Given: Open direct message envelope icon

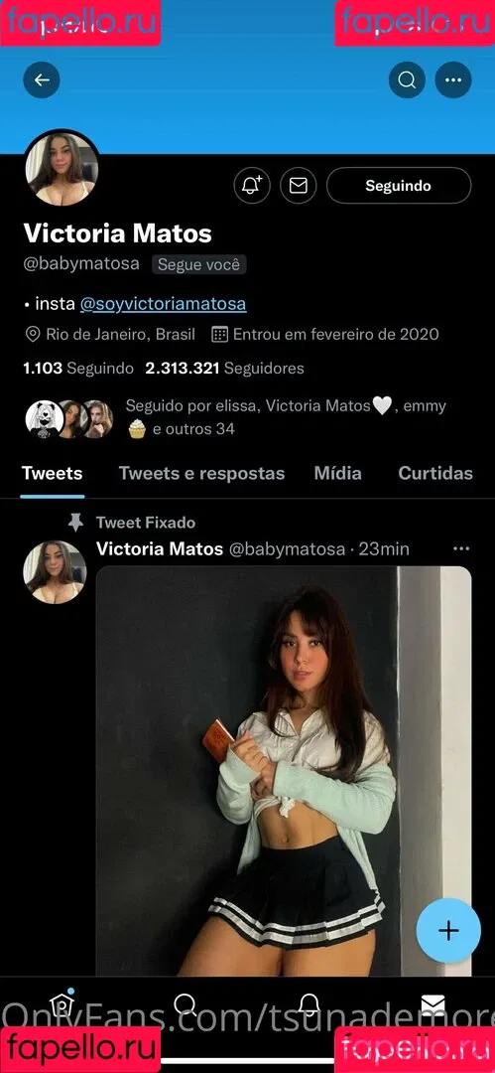Looking at the screenshot, I should coord(299,186).
